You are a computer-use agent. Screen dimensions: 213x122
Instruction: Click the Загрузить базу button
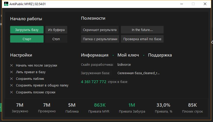click(x=27, y=30)
